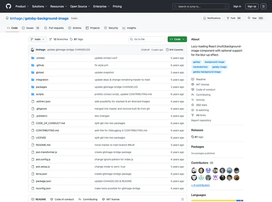Click the .circleci folder icon

[32, 58]
